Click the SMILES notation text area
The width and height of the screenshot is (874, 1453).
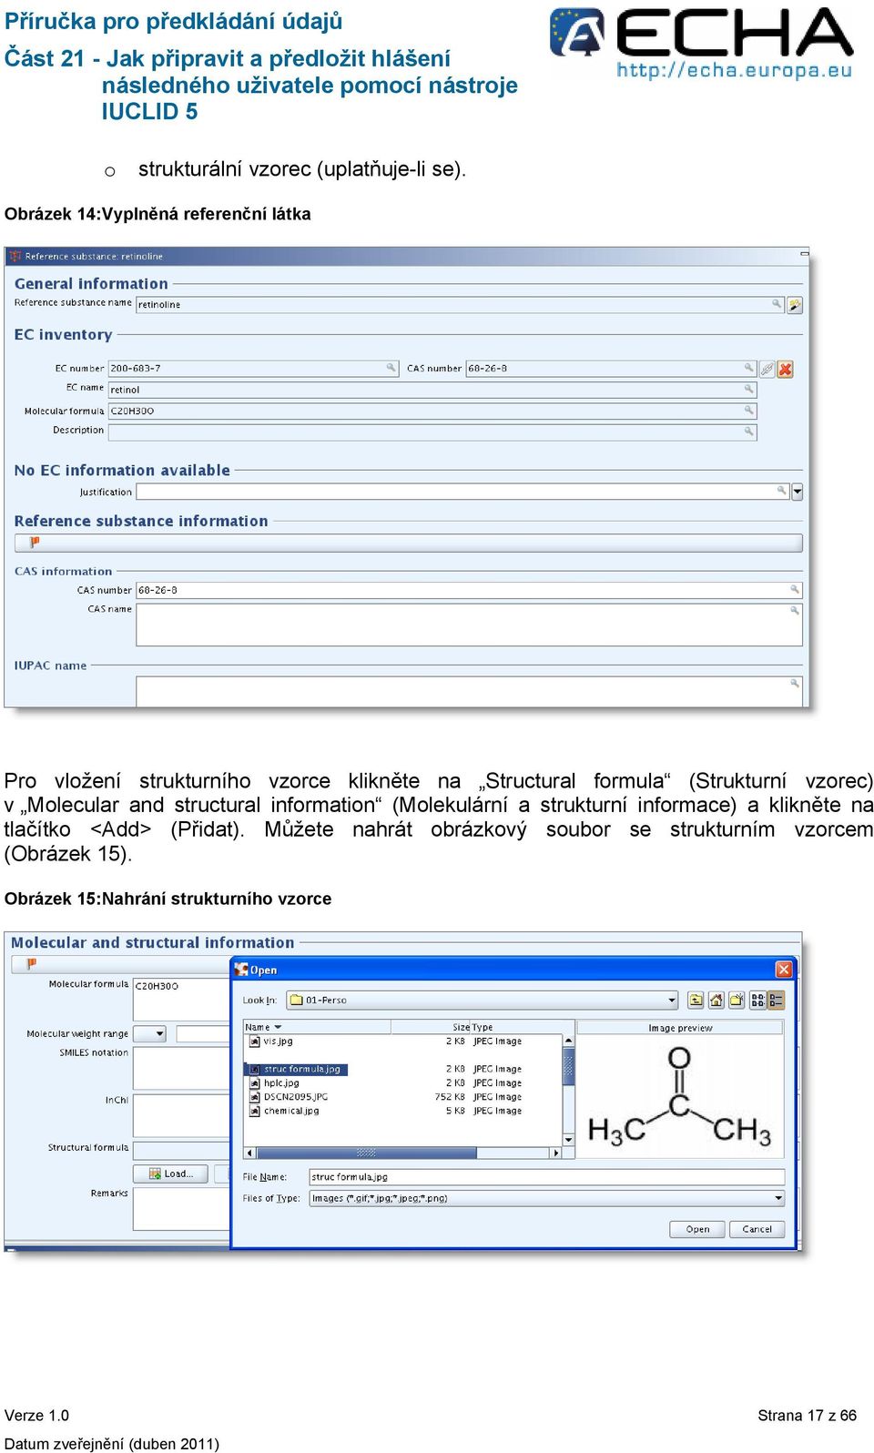(x=181, y=1069)
